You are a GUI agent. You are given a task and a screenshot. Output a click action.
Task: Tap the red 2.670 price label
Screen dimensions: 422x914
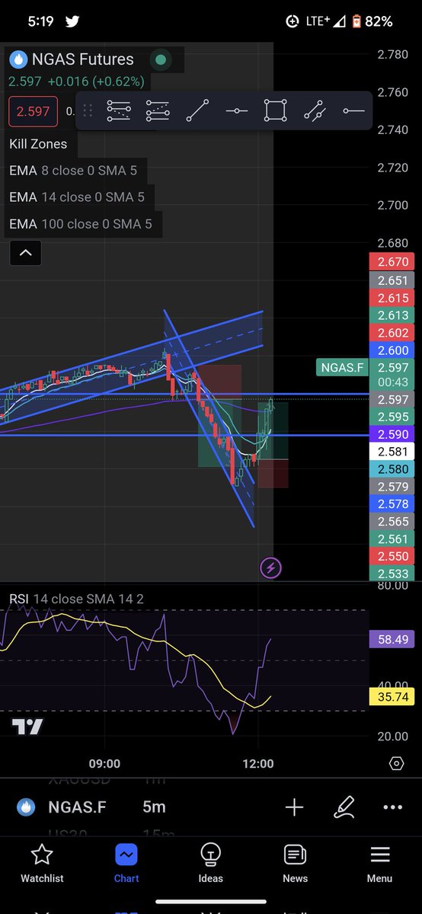393,262
